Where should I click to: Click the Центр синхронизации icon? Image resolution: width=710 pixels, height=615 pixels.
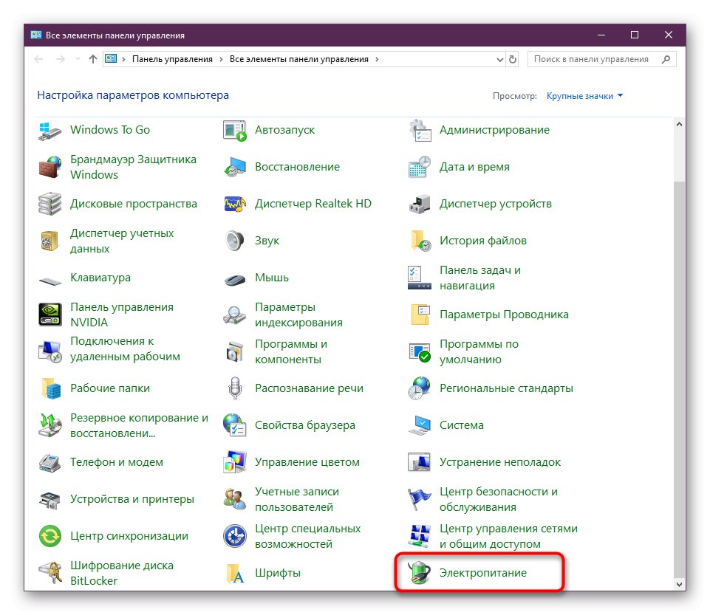50,536
